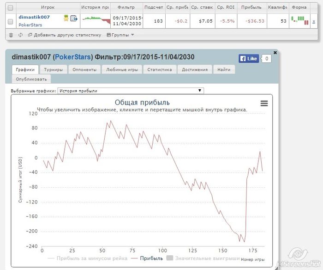Open the dimastik007 player link
323x270 pixels.
34,17
